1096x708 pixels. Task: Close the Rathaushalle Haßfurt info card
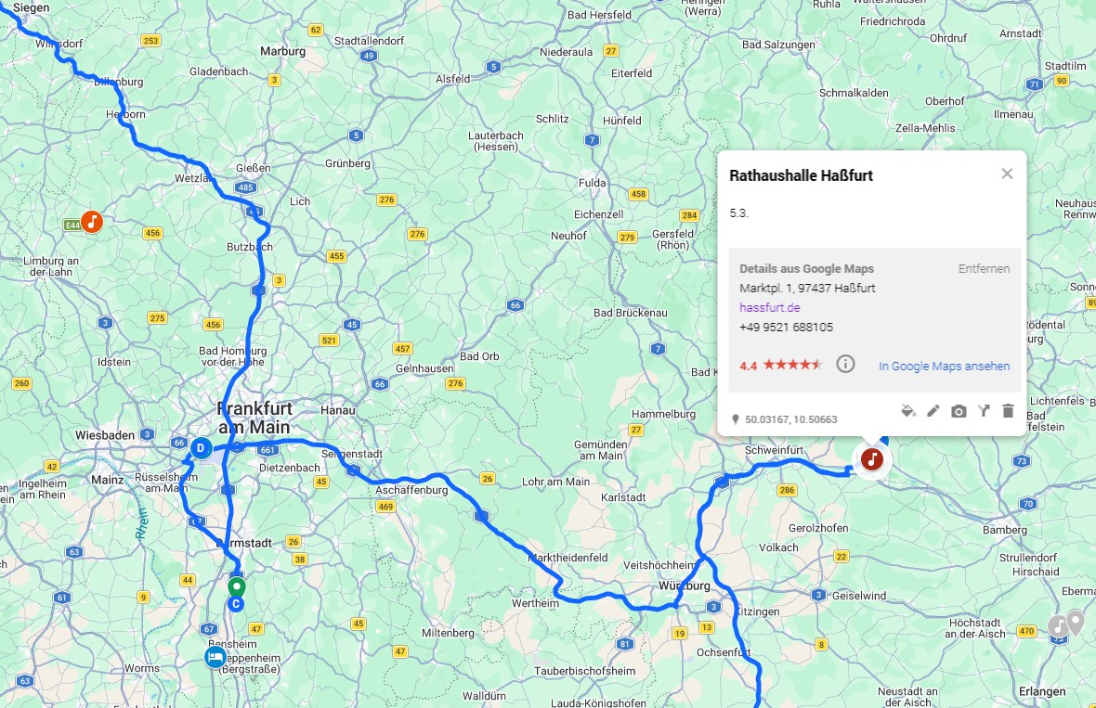[x=1007, y=174]
